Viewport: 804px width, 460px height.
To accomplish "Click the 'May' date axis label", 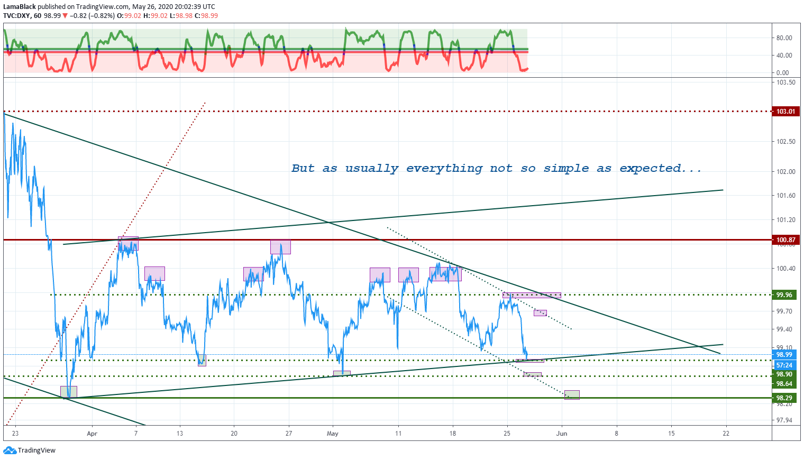I will pyautogui.click(x=333, y=434).
